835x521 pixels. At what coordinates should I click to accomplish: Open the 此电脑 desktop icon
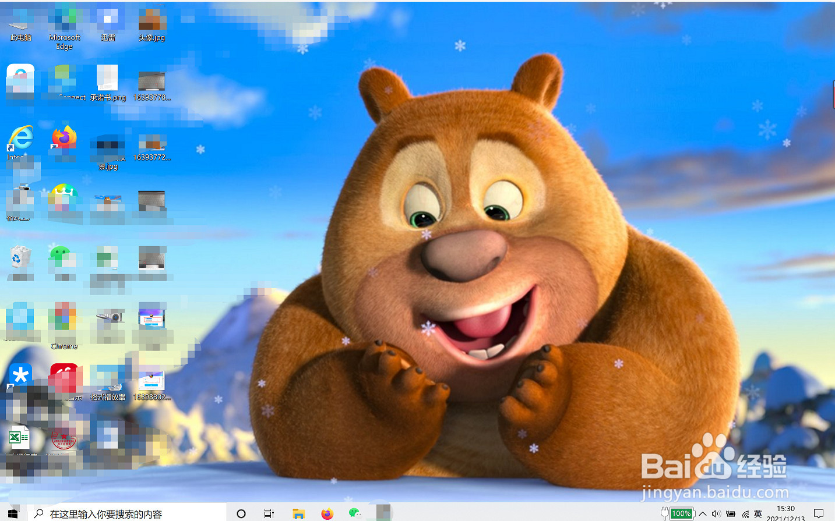point(20,24)
